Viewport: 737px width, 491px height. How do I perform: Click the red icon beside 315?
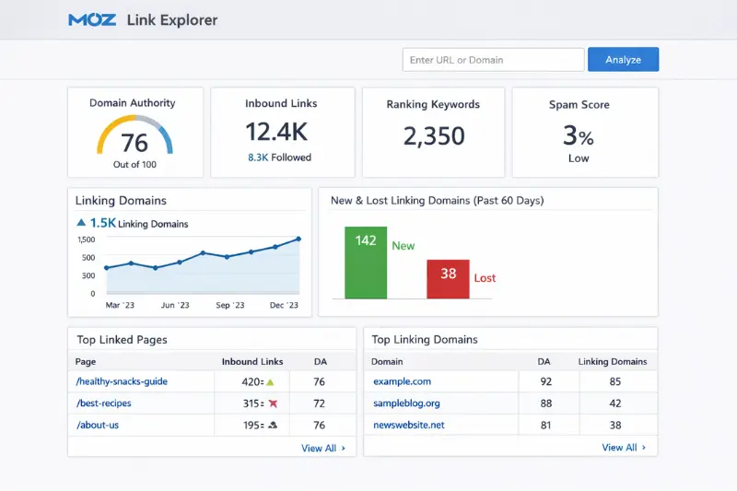tap(273, 403)
